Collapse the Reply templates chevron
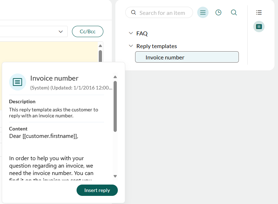278x204 pixels. pos(131,46)
